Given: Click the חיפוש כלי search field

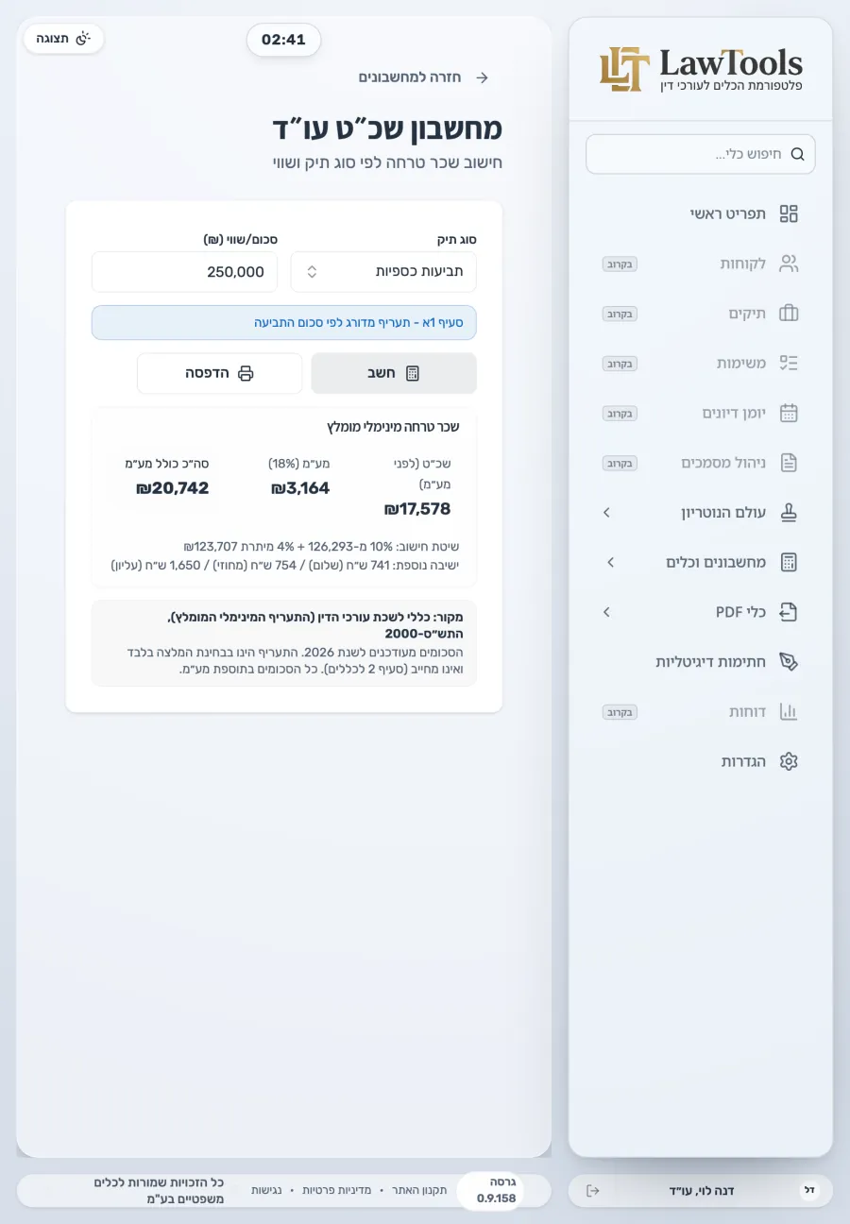Looking at the screenshot, I should pos(701,154).
